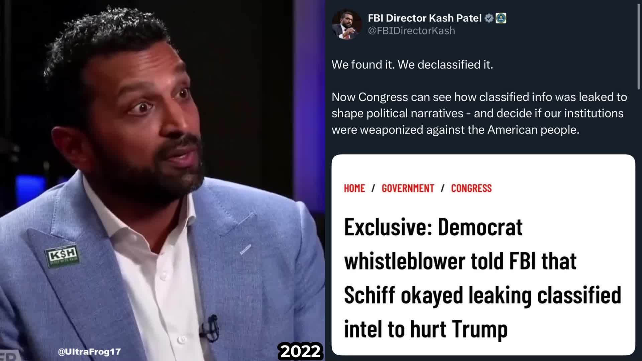Click the interview video on the left

(162, 180)
